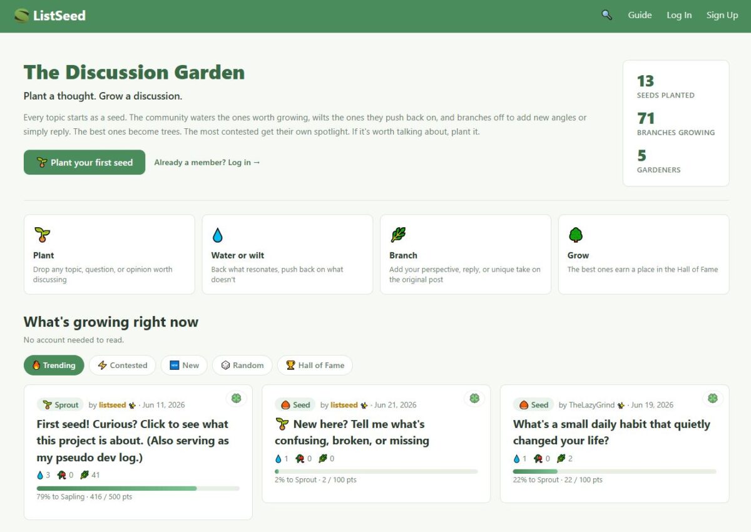Click the water droplet in the Water or wilt tile
Image resolution: width=751 pixels, height=532 pixels.
(x=218, y=235)
